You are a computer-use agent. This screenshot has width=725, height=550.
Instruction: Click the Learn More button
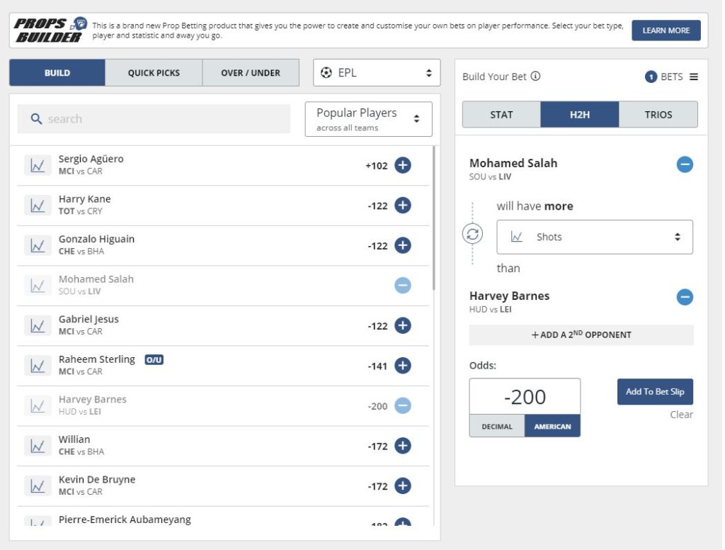pos(666,30)
